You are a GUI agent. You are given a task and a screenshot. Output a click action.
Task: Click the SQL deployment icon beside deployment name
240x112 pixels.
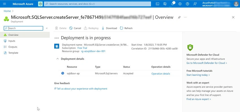57,46
